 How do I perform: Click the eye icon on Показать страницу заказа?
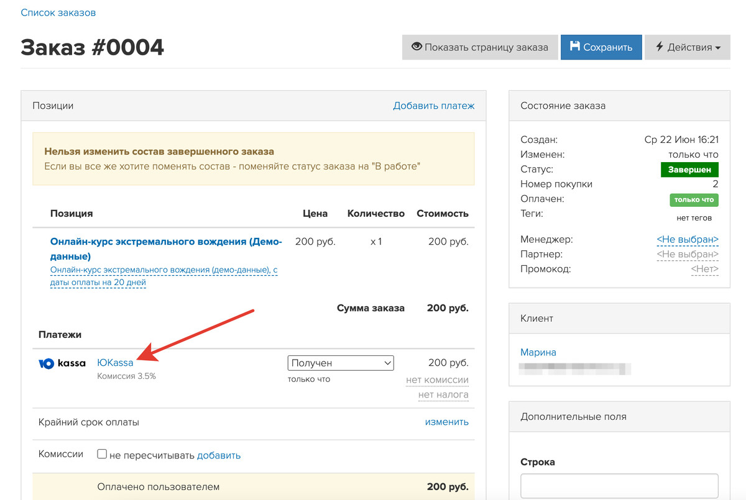(x=417, y=47)
